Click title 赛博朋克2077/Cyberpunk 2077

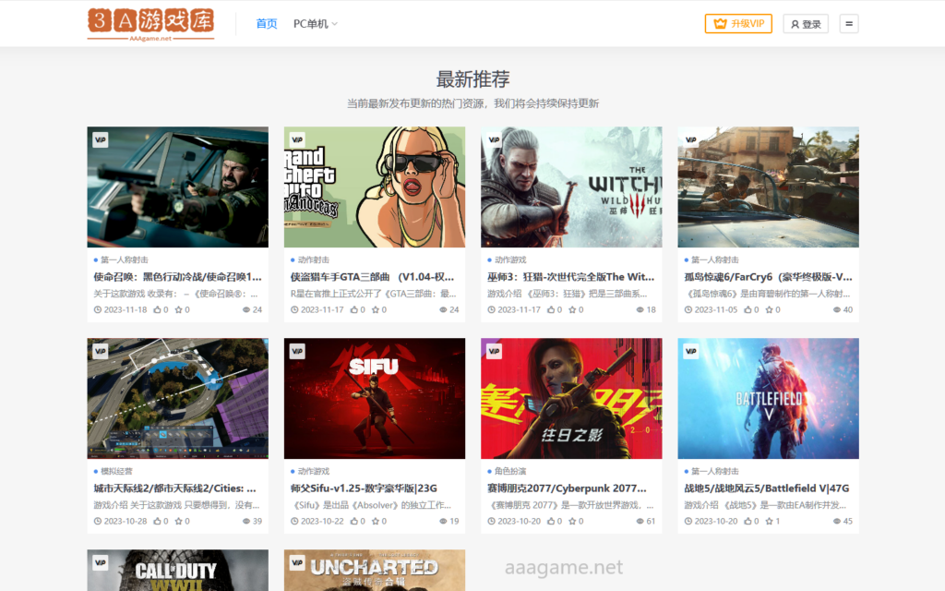[567, 488]
